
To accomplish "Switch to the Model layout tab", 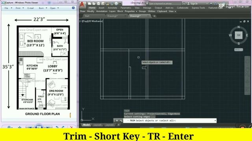I will [86, 125].
